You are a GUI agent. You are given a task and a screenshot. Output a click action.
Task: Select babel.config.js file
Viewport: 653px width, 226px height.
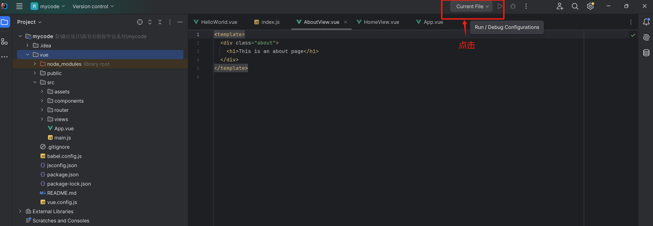point(61,156)
